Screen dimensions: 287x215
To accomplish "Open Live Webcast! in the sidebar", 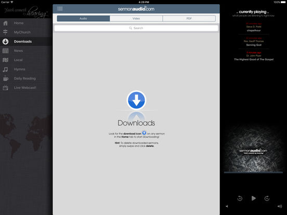I will (26, 88).
